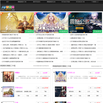Open 2018年十大单机手游排行榜前十名 article

tap(80, 58)
